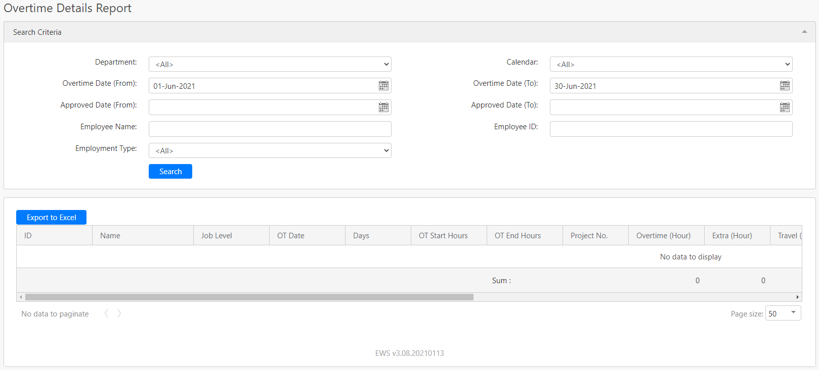Open calendar picker for Overtime Date (From)
The image size is (819, 370).
[x=384, y=86]
